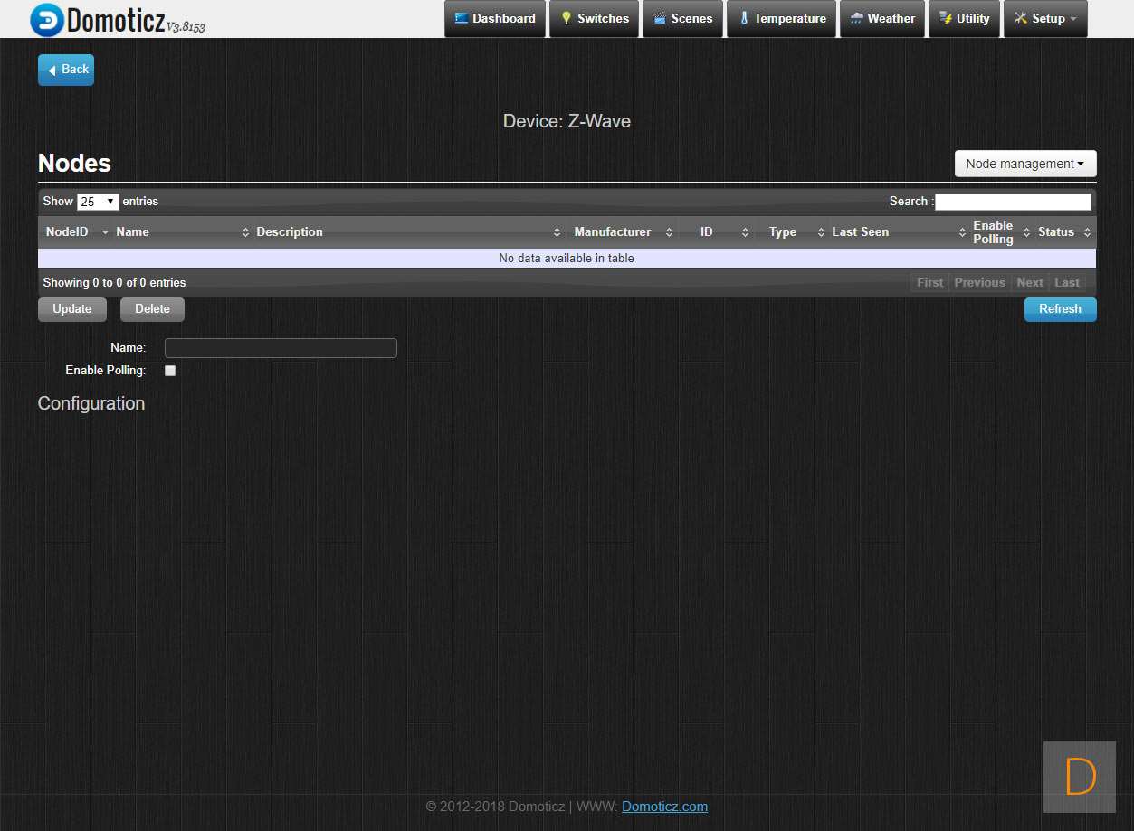This screenshot has height=831, width=1134.
Task: Click the Scenes clapperboard icon
Action: [x=660, y=18]
